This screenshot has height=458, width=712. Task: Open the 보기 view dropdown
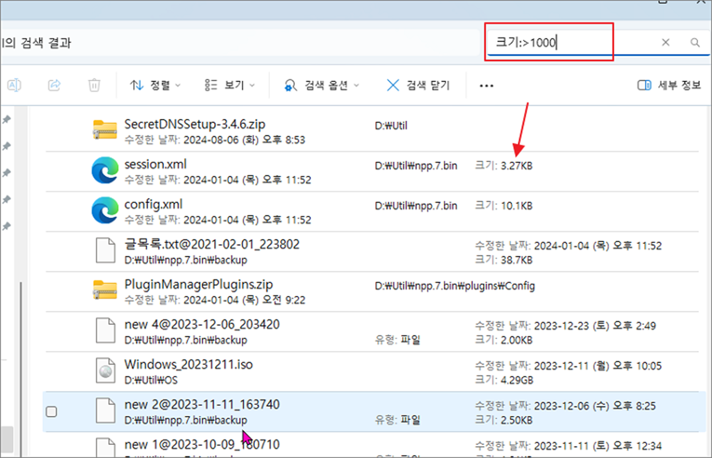coord(229,85)
